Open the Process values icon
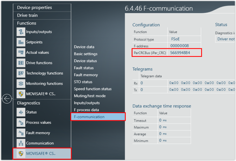Viewport: 236px width, 161px height. pos(21,122)
